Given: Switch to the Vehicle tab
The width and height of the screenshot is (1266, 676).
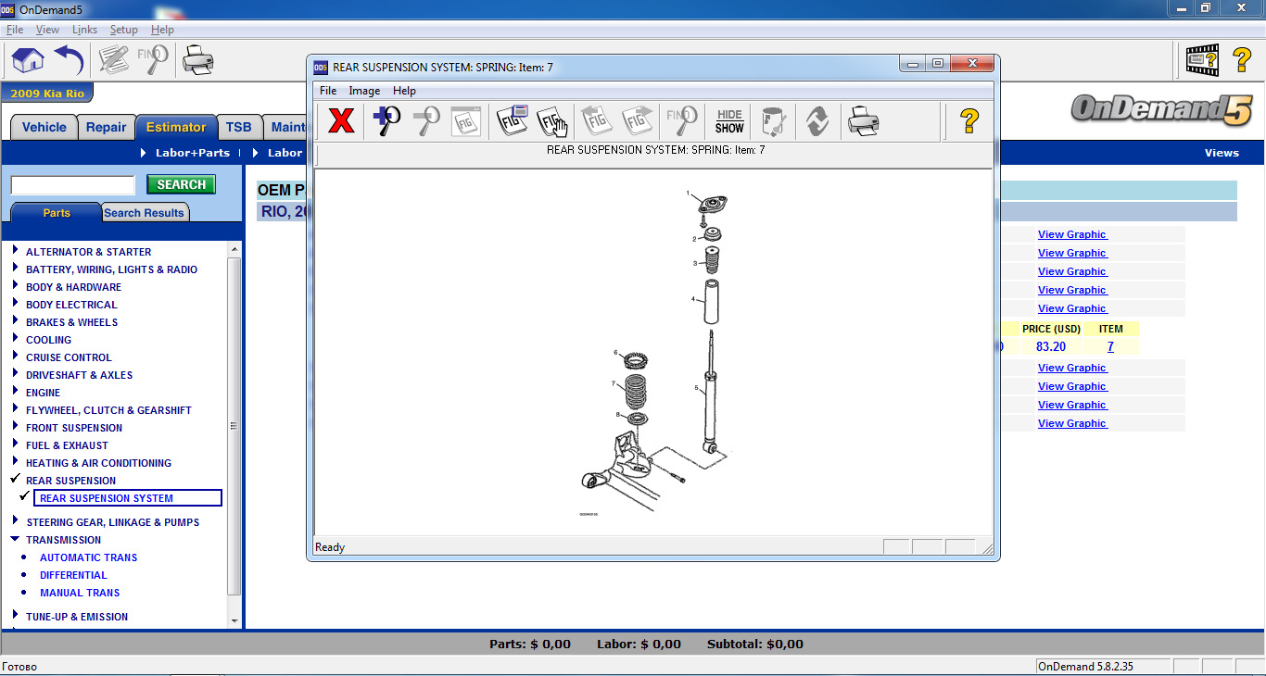Looking at the screenshot, I should 44,128.
